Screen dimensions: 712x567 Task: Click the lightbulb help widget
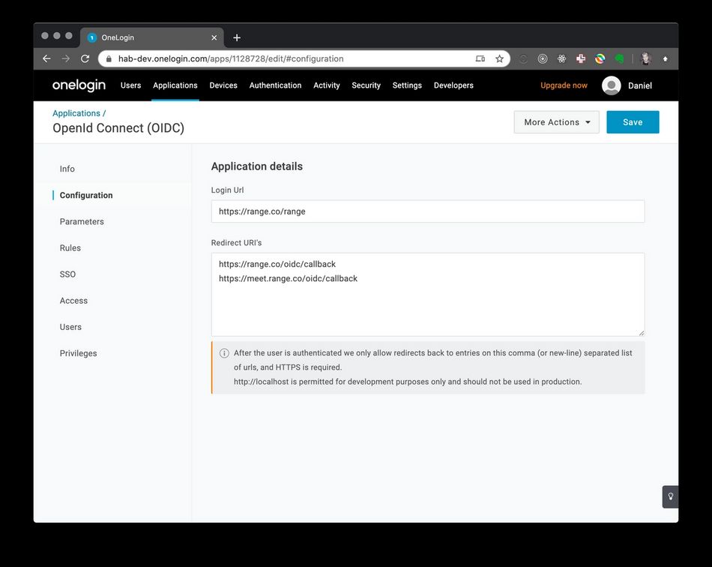click(x=670, y=496)
